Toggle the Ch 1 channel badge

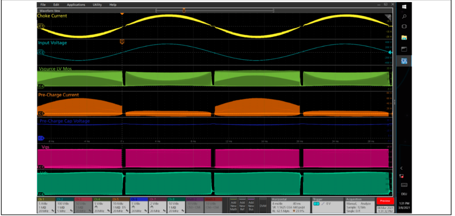[46, 205]
